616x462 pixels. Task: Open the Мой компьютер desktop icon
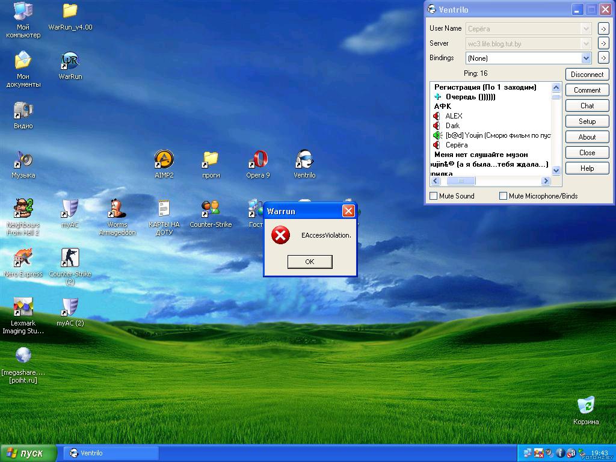coord(23,11)
